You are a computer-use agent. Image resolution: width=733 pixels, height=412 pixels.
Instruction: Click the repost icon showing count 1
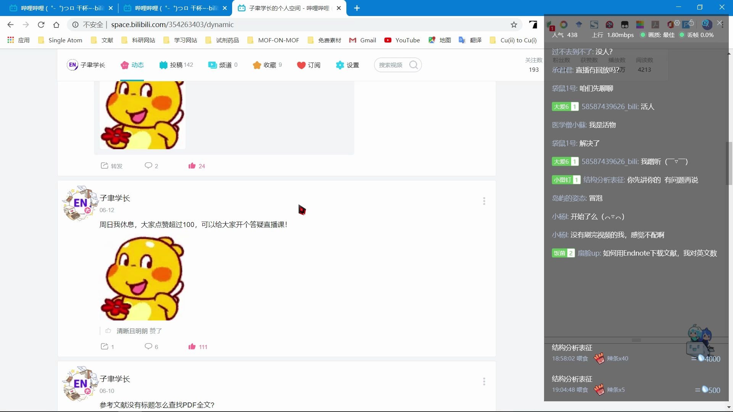tap(105, 346)
